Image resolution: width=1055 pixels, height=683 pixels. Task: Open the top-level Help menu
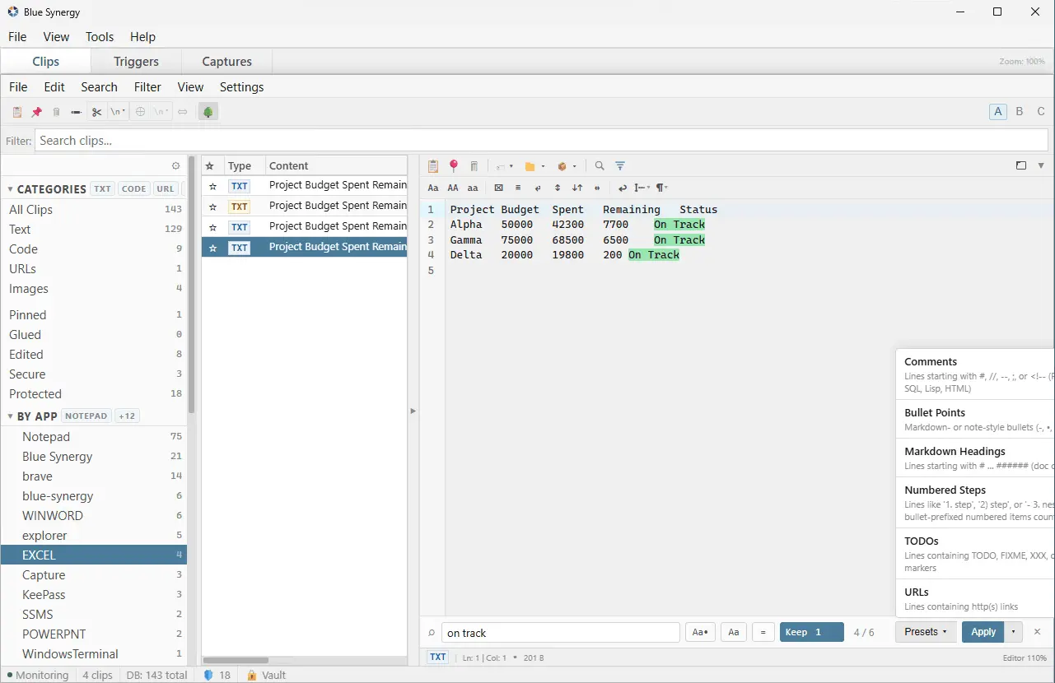[x=142, y=36]
